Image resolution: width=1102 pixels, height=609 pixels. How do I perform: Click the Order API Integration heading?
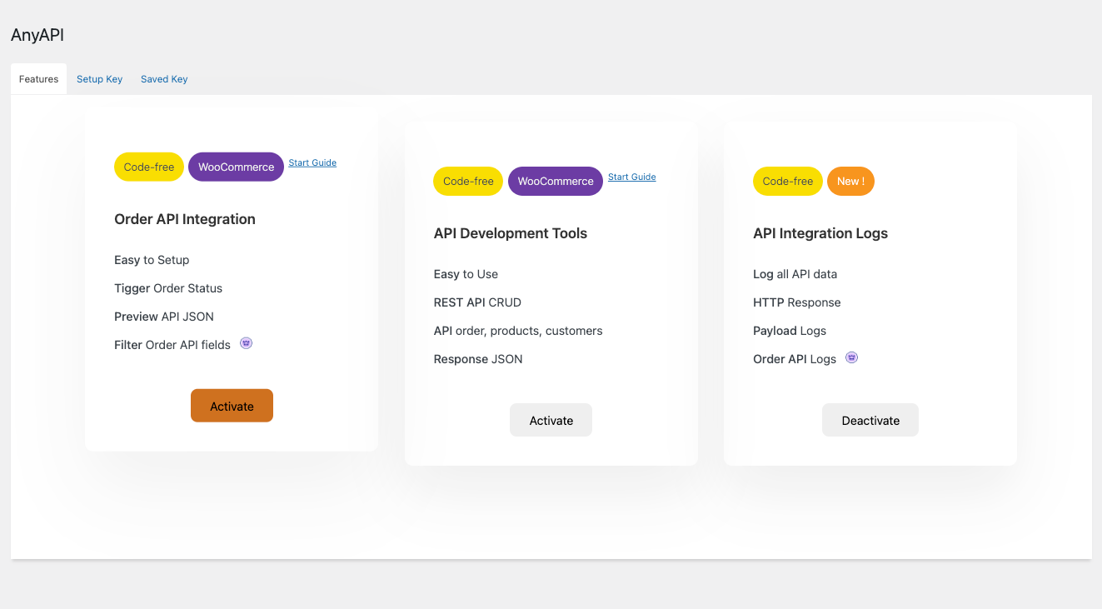coord(185,219)
